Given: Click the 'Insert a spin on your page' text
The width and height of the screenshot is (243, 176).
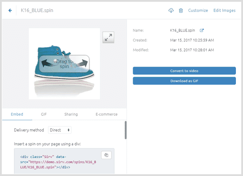Looking at the screenshot, I should (x=47, y=144).
